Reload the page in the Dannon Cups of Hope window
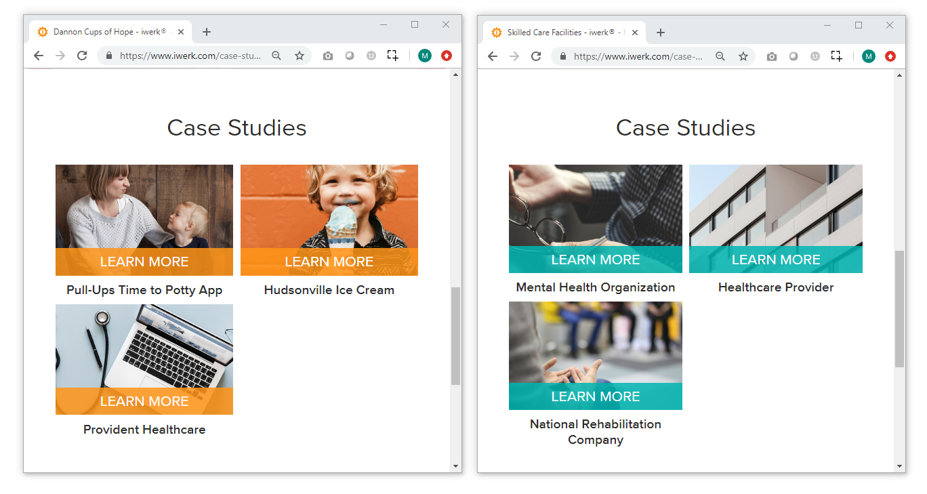 click(x=82, y=56)
